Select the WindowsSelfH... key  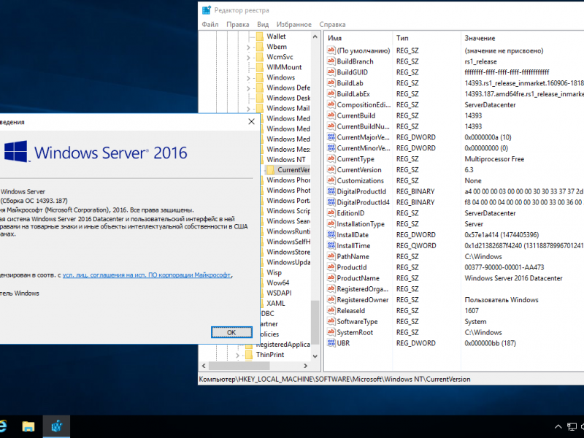[x=288, y=242]
